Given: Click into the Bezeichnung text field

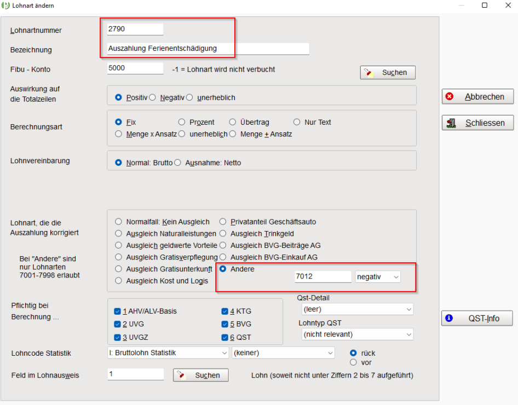Looking at the screenshot, I should point(208,49).
